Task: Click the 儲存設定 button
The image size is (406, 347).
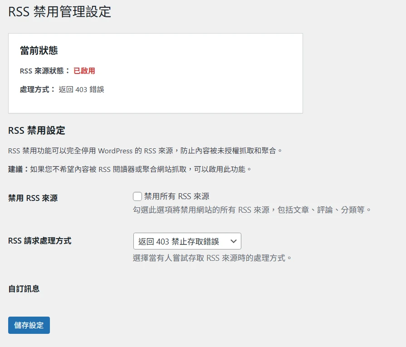Action: click(x=29, y=325)
